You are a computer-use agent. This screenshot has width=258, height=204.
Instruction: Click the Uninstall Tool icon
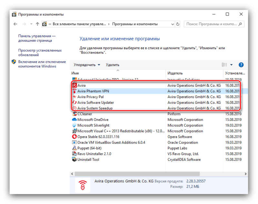pyautogui.click(x=74, y=160)
